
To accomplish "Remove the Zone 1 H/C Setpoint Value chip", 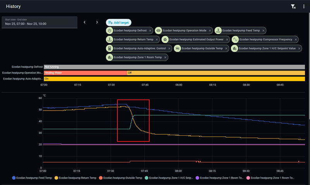I will pyautogui.click(x=299, y=48).
